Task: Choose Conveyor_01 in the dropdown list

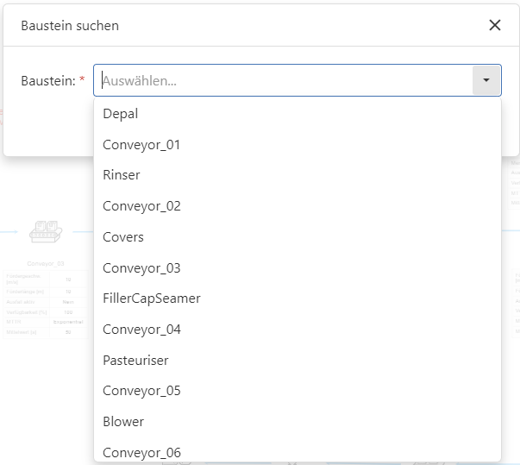Action: pyautogui.click(x=141, y=145)
